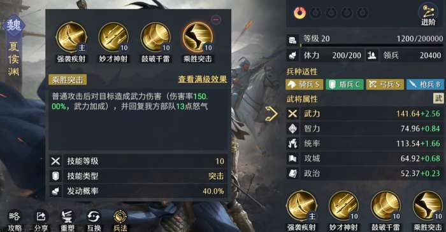Select the 弓兵 S troop type tag

(x=385, y=85)
